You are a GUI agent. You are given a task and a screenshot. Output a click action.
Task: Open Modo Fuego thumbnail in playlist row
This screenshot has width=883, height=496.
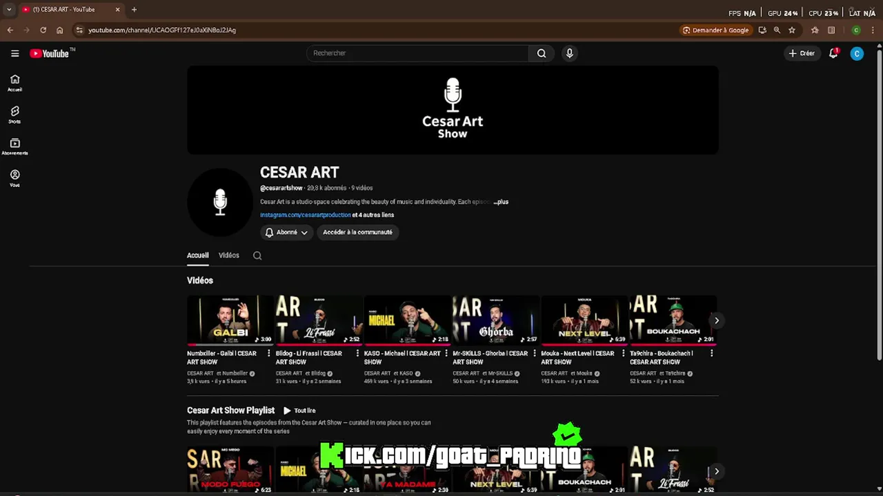(230, 470)
